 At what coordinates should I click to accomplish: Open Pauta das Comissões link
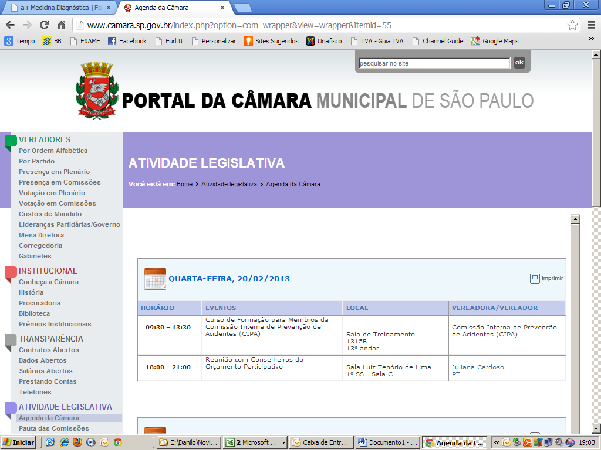54,428
